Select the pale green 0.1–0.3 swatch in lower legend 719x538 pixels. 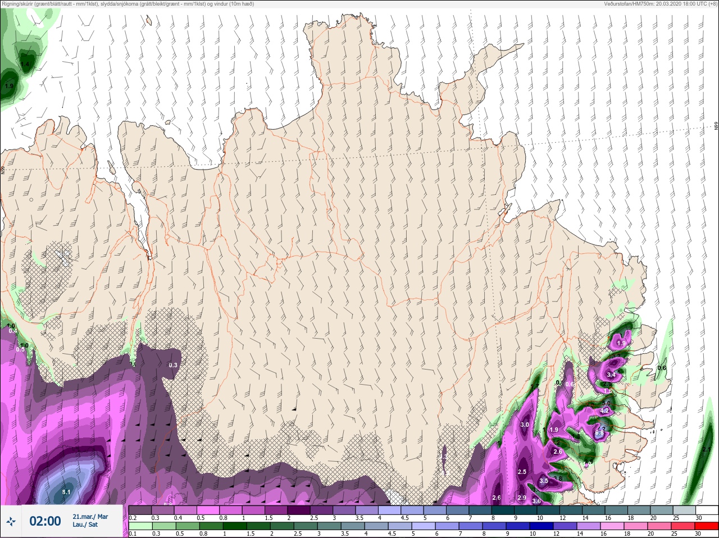pos(140,526)
